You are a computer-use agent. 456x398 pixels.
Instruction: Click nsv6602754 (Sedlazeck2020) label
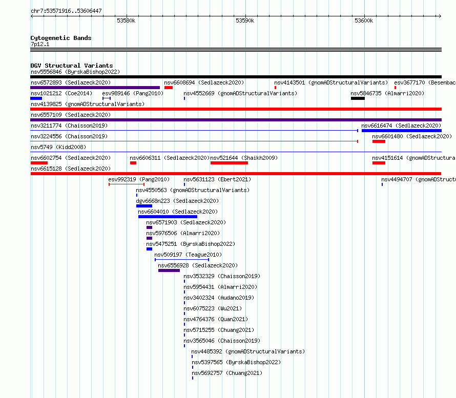pos(71,158)
